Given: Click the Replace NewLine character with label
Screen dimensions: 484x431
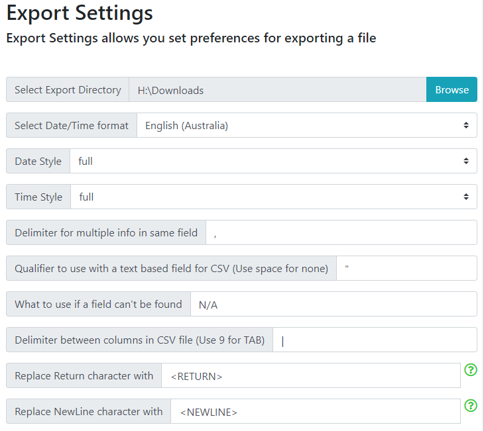Looking at the screenshot, I should point(88,412).
